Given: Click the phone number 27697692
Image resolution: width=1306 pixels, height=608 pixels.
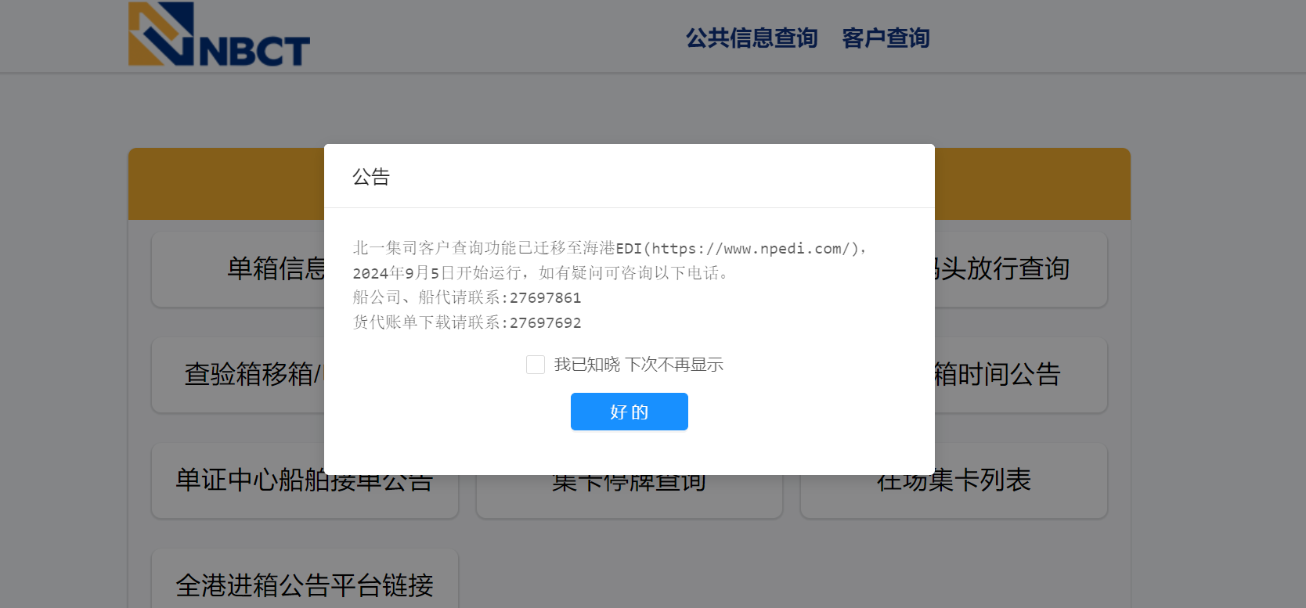Looking at the screenshot, I should (545, 323).
